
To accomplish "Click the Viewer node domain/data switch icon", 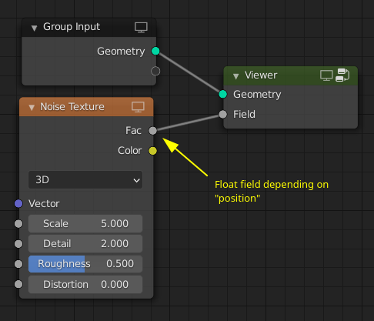I will [342, 75].
